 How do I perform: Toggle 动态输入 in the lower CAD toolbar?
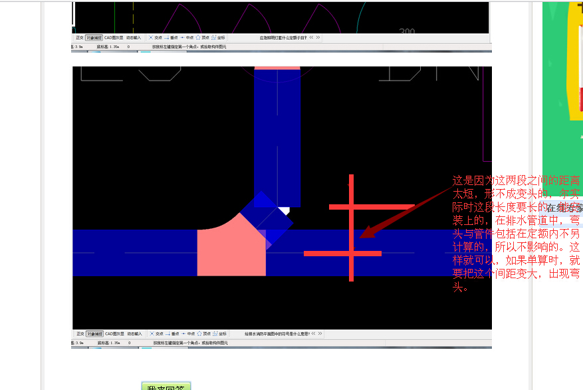(x=134, y=334)
